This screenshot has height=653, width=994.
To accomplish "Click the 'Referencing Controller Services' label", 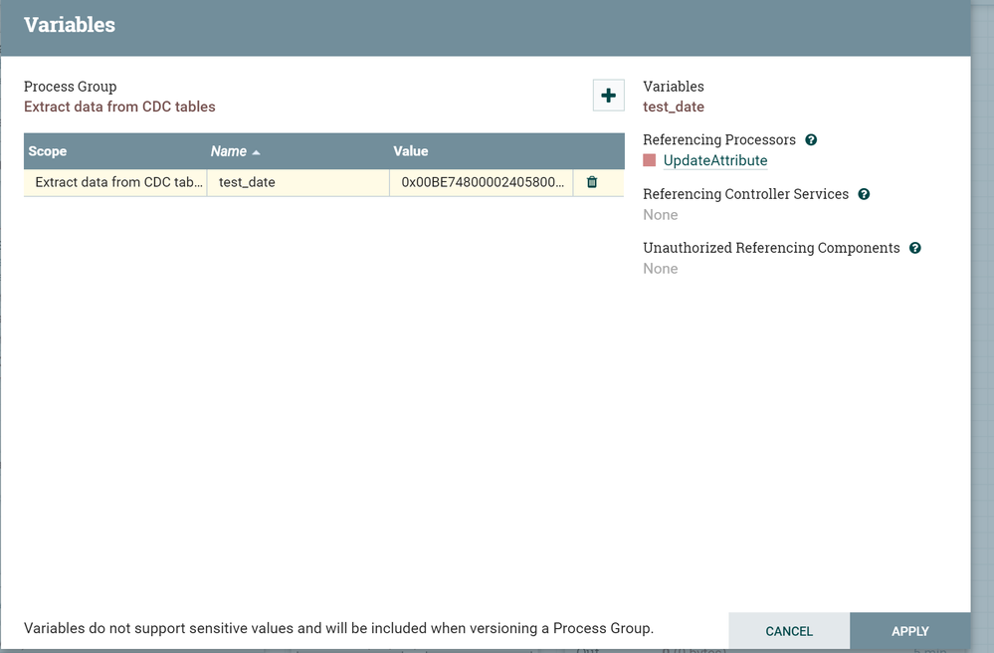I will pyautogui.click(x=745, y=194).
